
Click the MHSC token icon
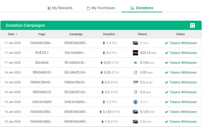click(135, 82)
